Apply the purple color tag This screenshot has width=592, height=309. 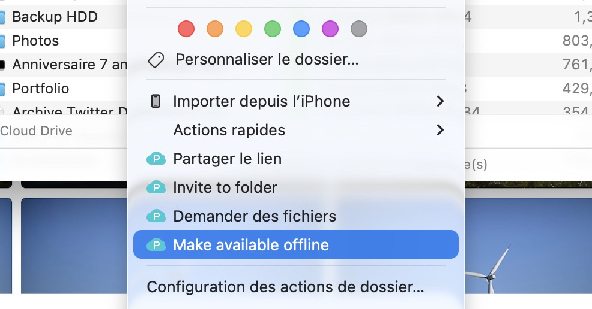(330, 28)
